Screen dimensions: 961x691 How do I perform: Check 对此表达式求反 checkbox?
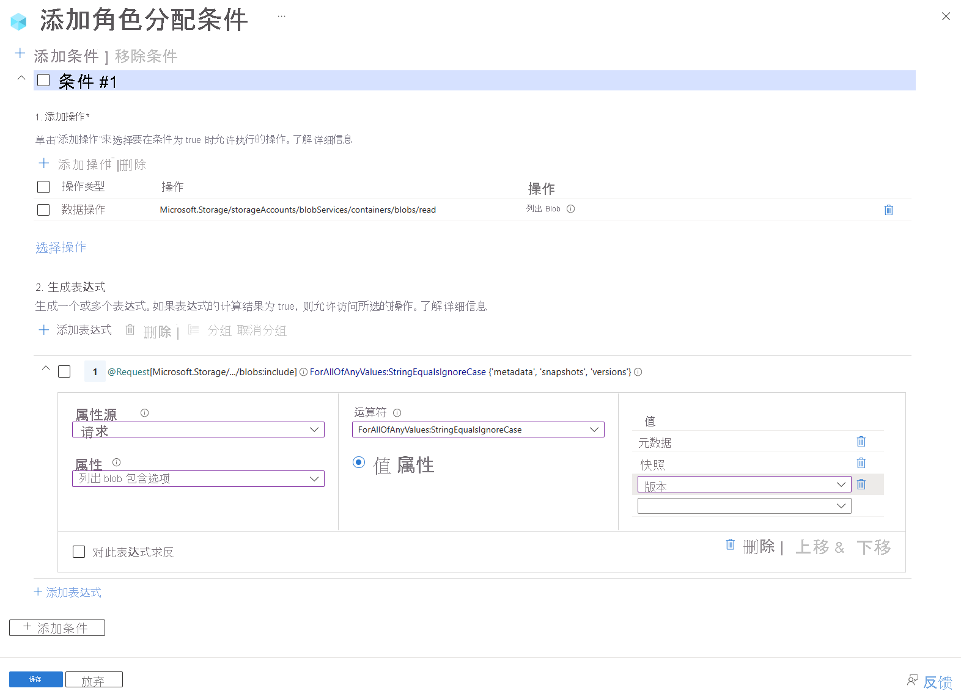pos(79,552)
